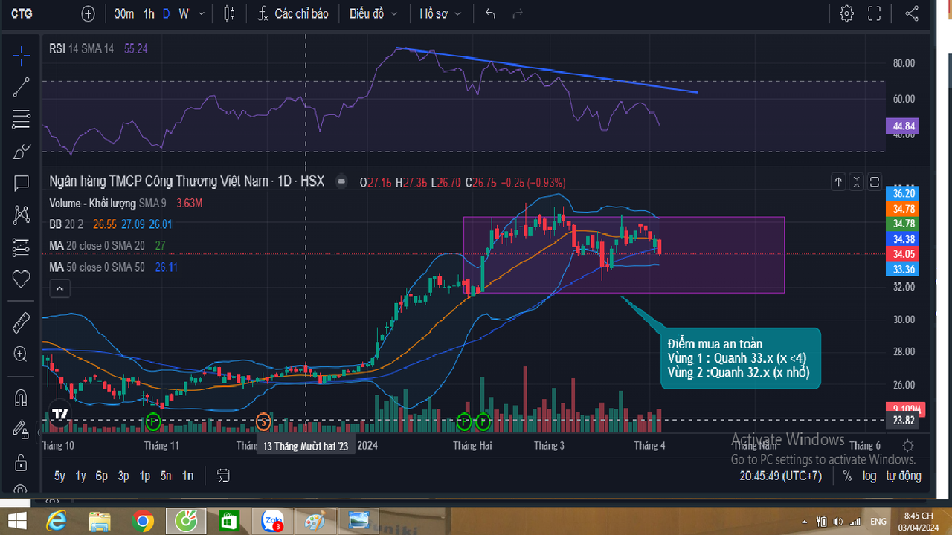Toggle stay in drawing mode
952x535 pixels.
(x=22, y=429)
